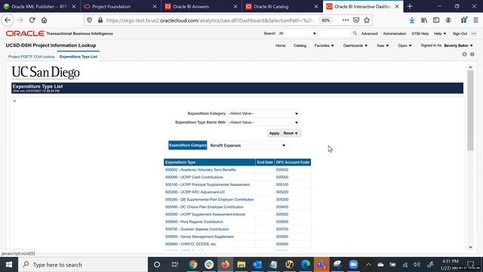Toggle the Firefox sidebar icon
Image resolution: width=483 pixels, height=272 pixels.
(x=436, y=20)
